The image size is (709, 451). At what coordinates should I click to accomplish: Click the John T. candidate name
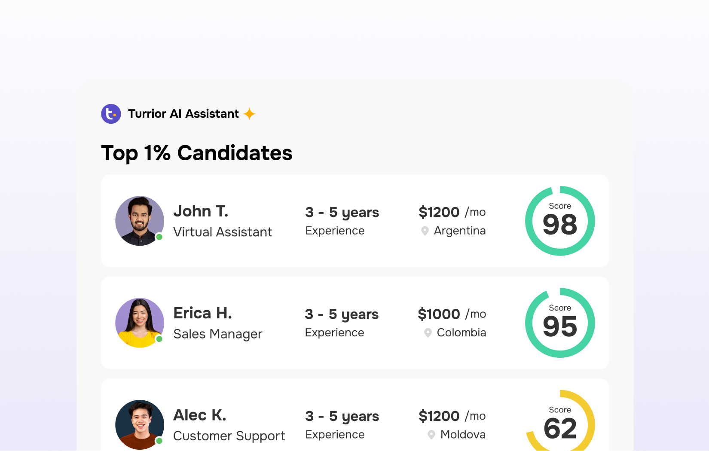[201, 211]
